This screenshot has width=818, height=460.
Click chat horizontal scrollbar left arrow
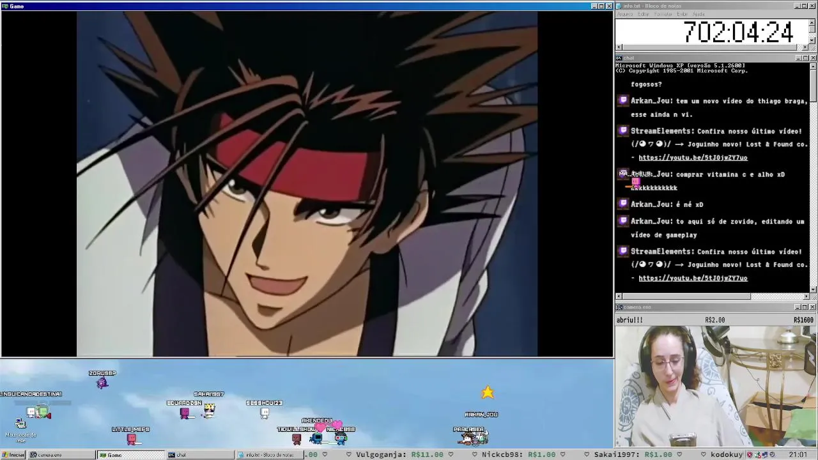click(619, 296)
